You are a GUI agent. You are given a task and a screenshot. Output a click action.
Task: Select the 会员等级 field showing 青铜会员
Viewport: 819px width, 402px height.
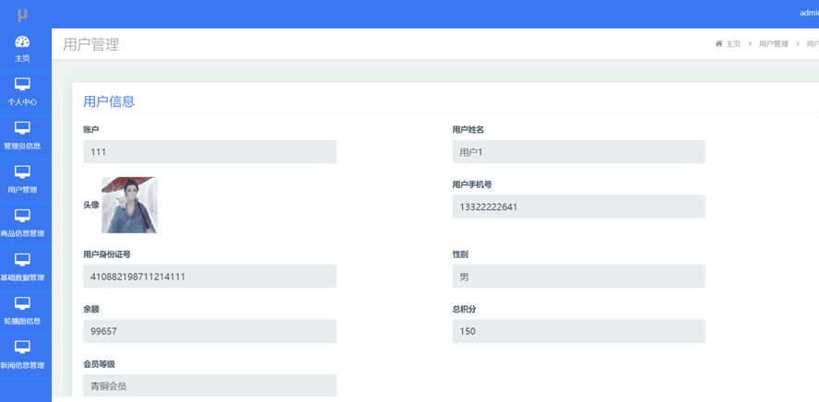(x=209, y=385)
